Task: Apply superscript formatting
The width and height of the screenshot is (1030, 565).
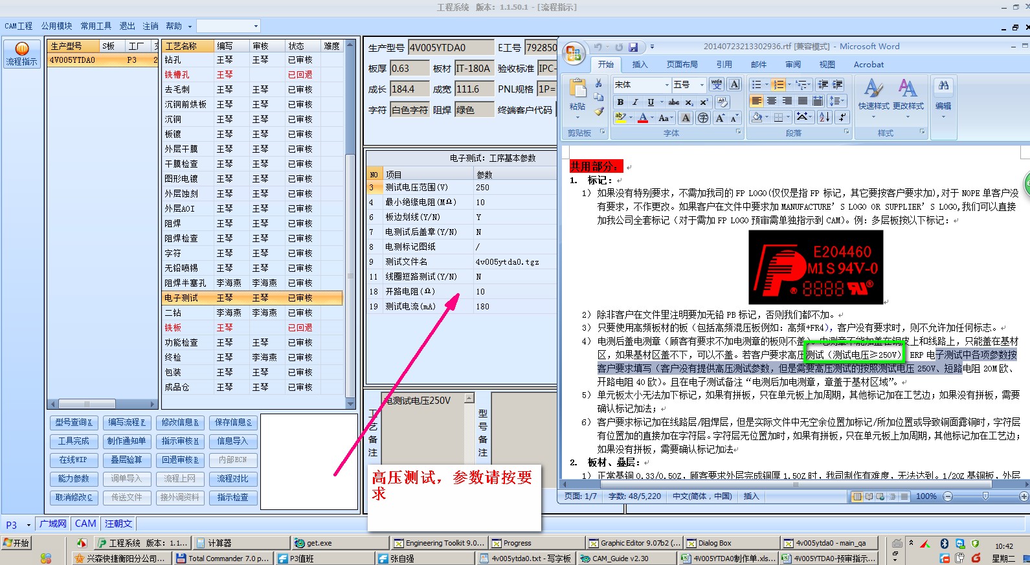Action: tap(704, 102)
